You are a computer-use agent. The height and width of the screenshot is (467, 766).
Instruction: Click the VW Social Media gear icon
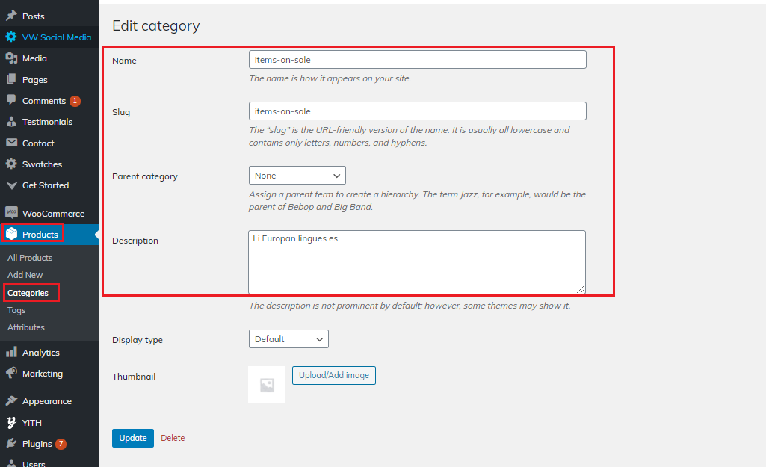[11, 37]
